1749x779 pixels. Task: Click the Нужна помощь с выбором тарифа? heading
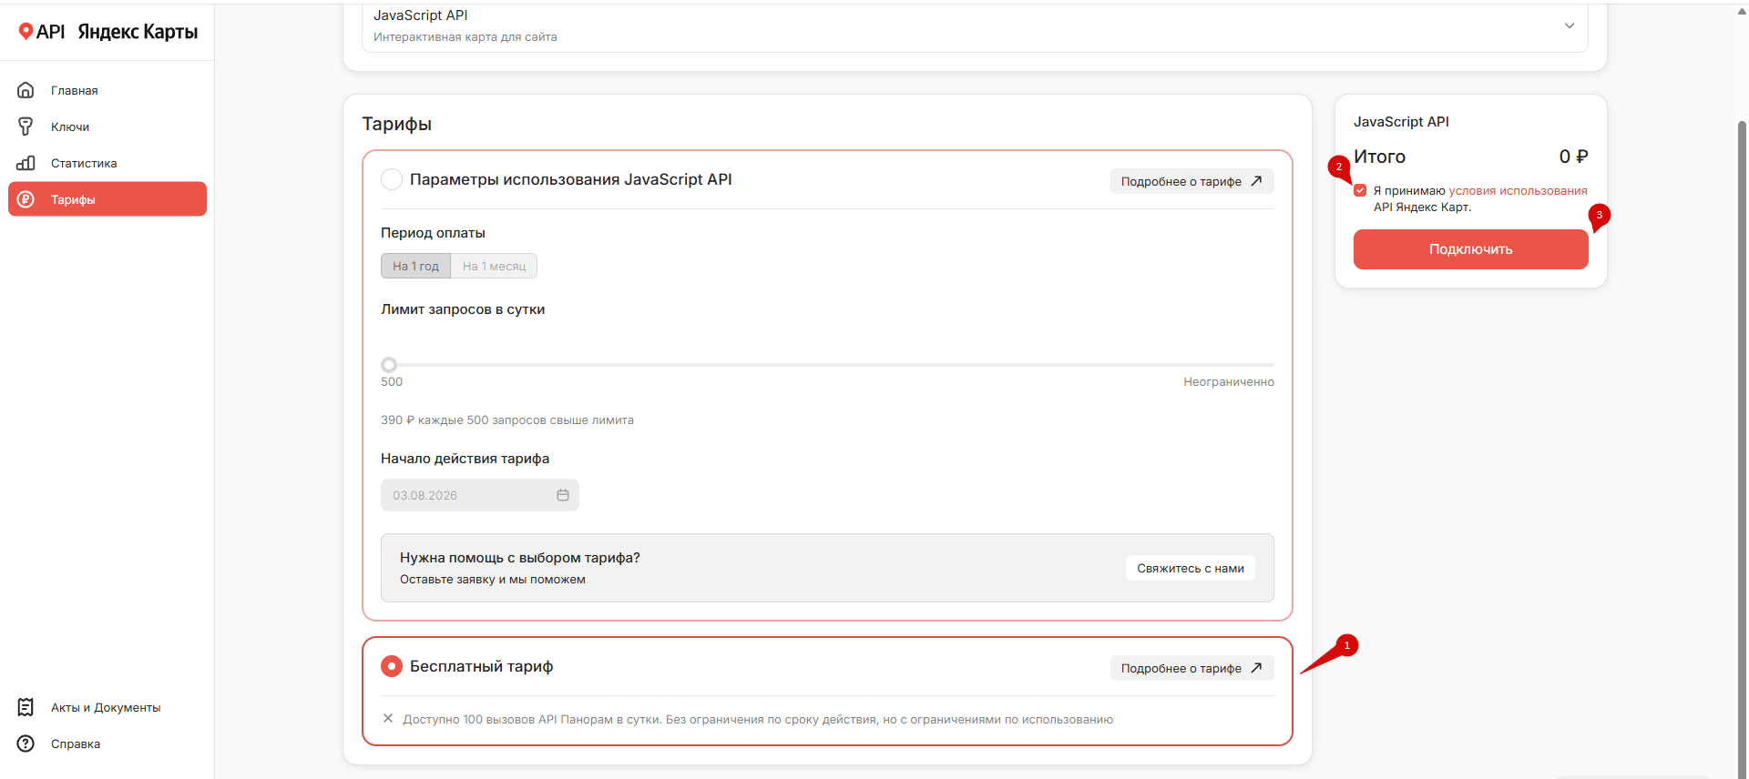520,558
